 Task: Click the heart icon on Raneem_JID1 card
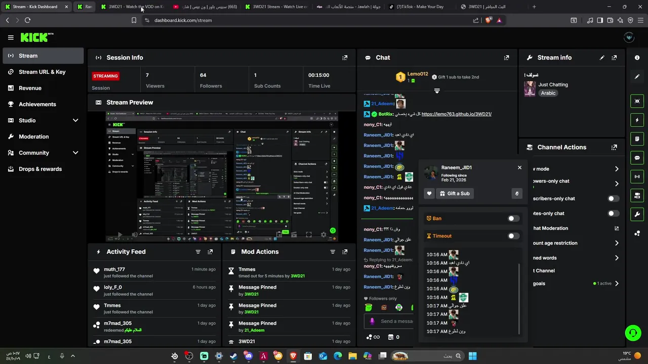(x=429, y=194)
